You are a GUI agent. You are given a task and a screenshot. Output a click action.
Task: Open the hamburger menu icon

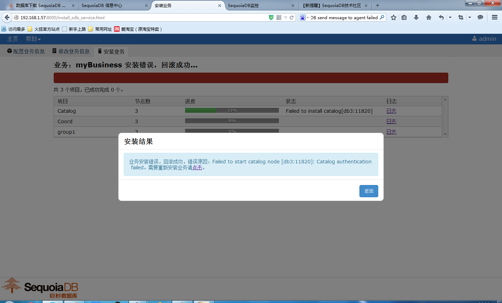[x=494, y=17]
